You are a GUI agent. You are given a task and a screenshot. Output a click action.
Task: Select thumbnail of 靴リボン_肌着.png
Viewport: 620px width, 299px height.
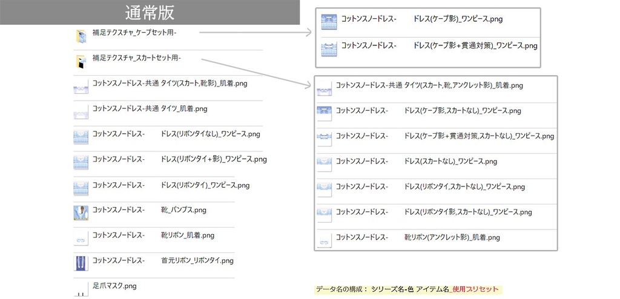(81, 239)
